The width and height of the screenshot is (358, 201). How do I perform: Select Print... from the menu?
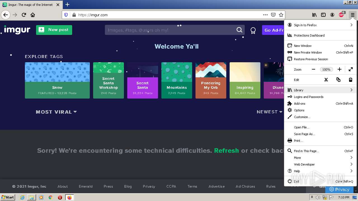click(x=321, y=141)
